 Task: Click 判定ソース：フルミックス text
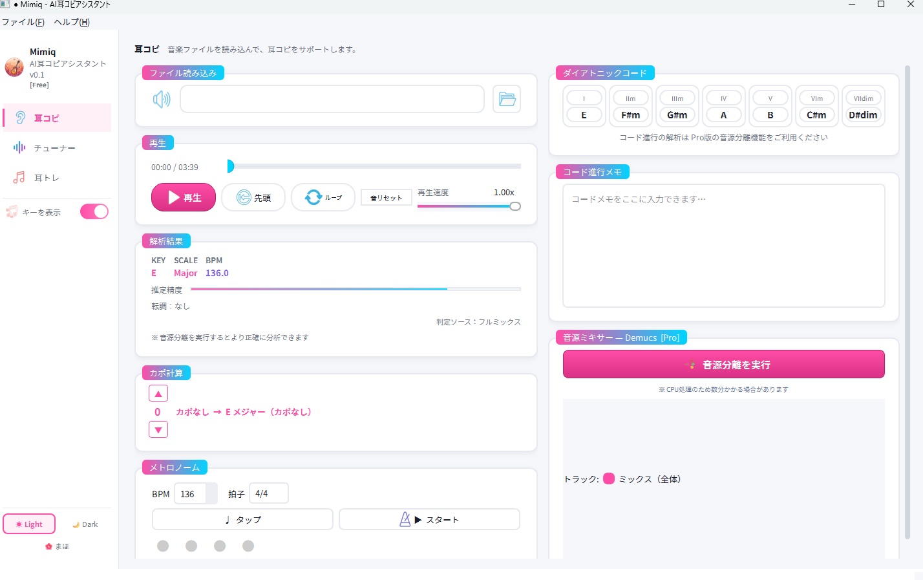[x=478, y=322]
